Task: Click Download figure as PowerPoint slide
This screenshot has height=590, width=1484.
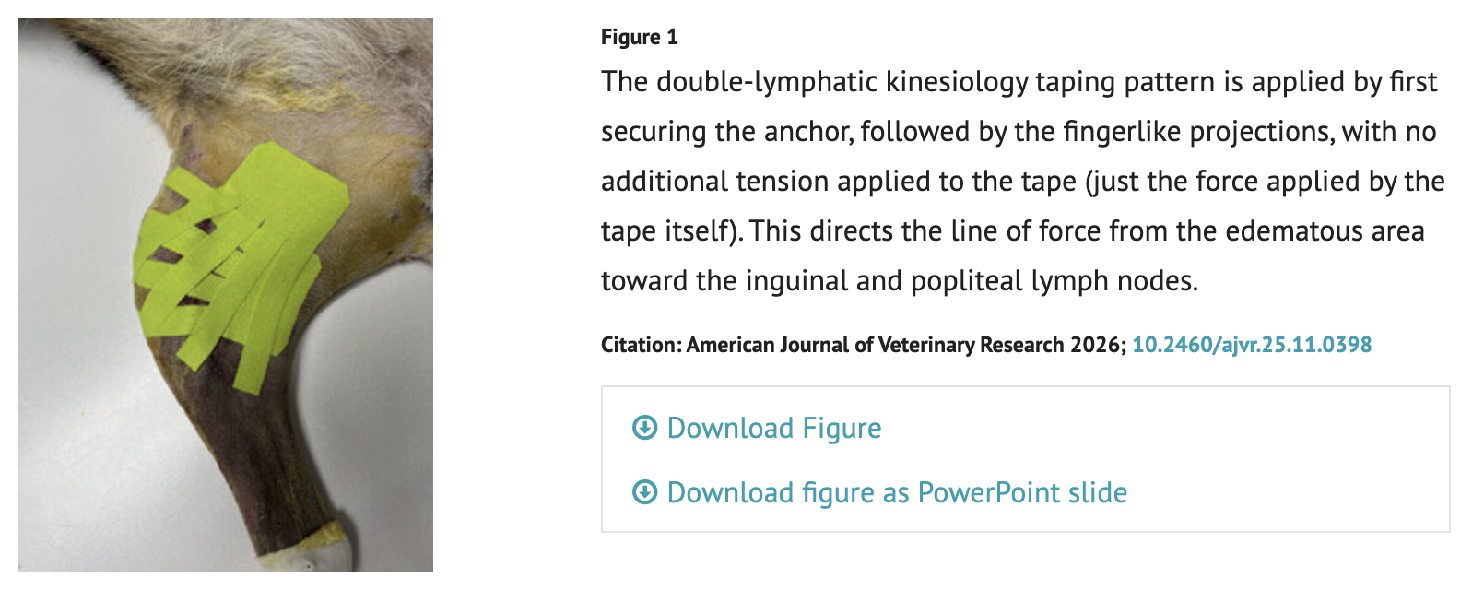Action: 897,492
